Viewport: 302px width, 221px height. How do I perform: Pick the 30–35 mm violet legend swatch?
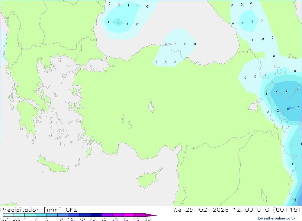107,215
